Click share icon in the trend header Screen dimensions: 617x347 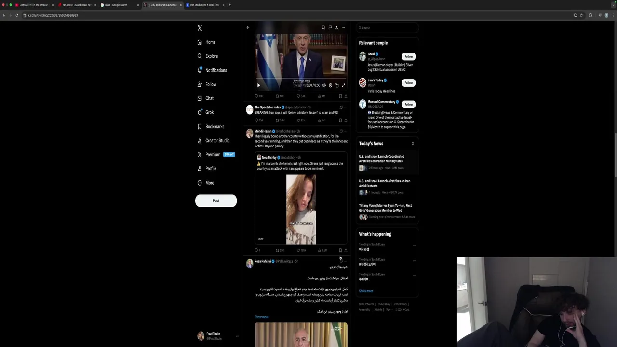336,27
